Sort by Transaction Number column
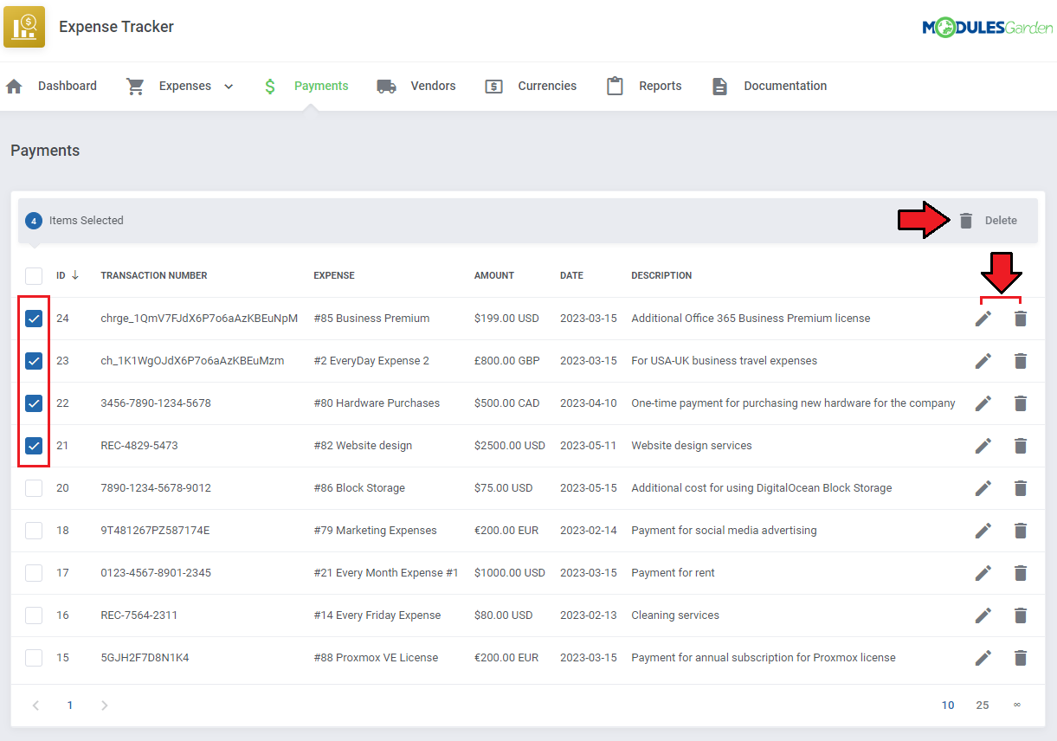Screen dimensions: 1057x741 point(154,275)
